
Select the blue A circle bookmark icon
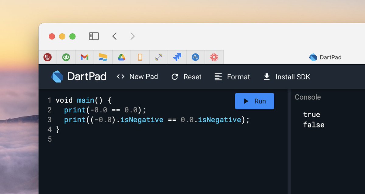(196, 57)
